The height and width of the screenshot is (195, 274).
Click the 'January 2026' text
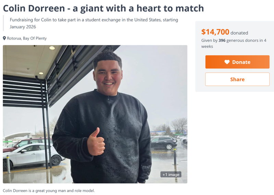(23, 27)
